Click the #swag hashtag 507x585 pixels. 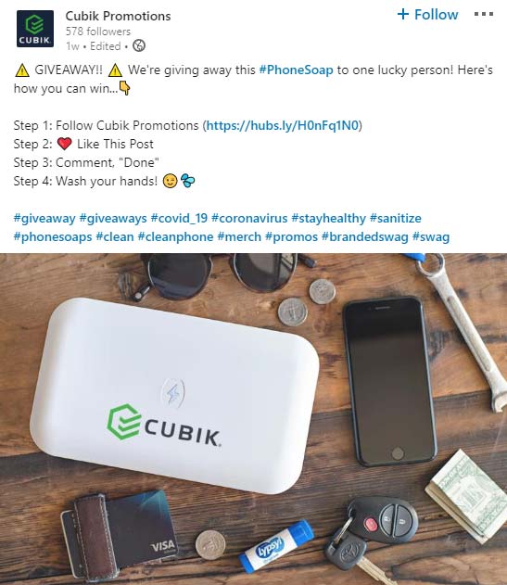point(431,237)
